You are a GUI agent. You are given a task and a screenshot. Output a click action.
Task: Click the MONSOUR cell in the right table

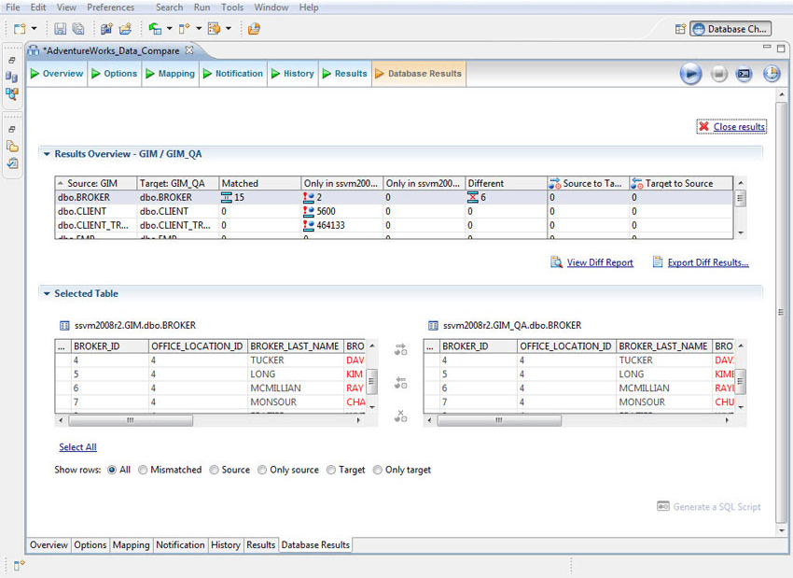[664, 402]
